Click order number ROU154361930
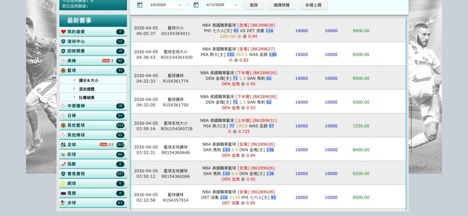468x216 pixels. click(x=176, y=57)
